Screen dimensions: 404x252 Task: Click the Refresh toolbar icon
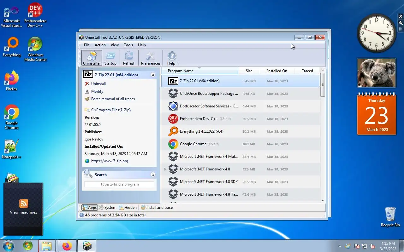(129, 58)
